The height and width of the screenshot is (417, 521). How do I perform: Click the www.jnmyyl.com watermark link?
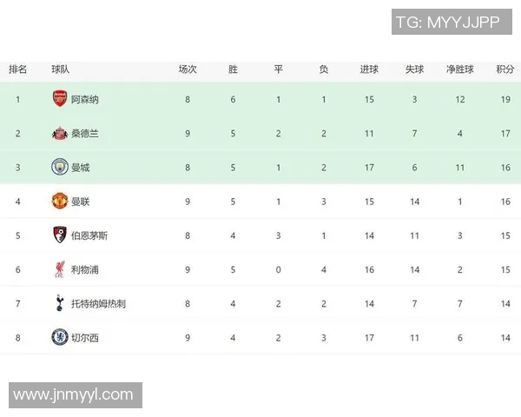tap(74, 395)
